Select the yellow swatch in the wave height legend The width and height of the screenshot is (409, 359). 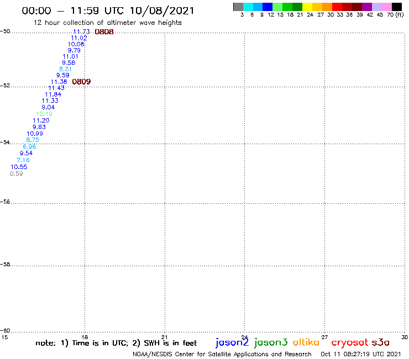click(x=307, y=7)
